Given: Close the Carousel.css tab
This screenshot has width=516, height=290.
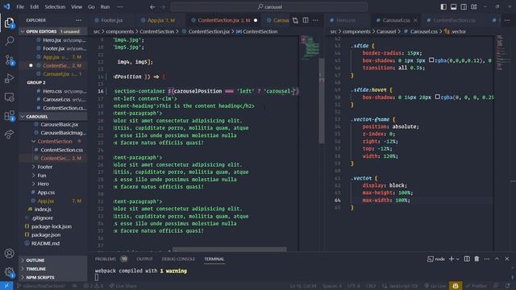Looking at the screenshot, I should (415, 20).
